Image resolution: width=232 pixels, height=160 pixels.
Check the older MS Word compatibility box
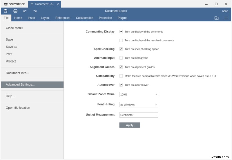(121, 76)
